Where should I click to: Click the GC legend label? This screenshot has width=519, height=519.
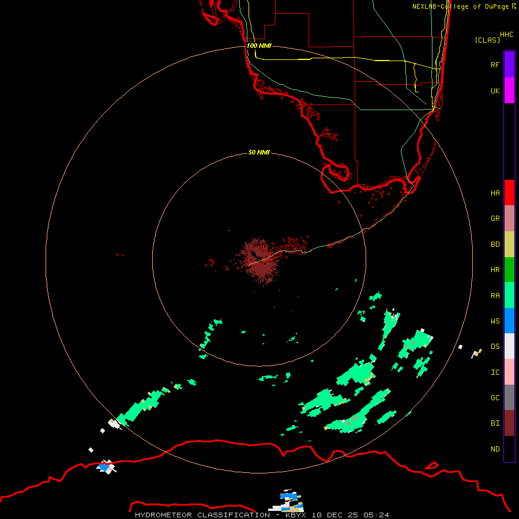[x=495, y=398]
